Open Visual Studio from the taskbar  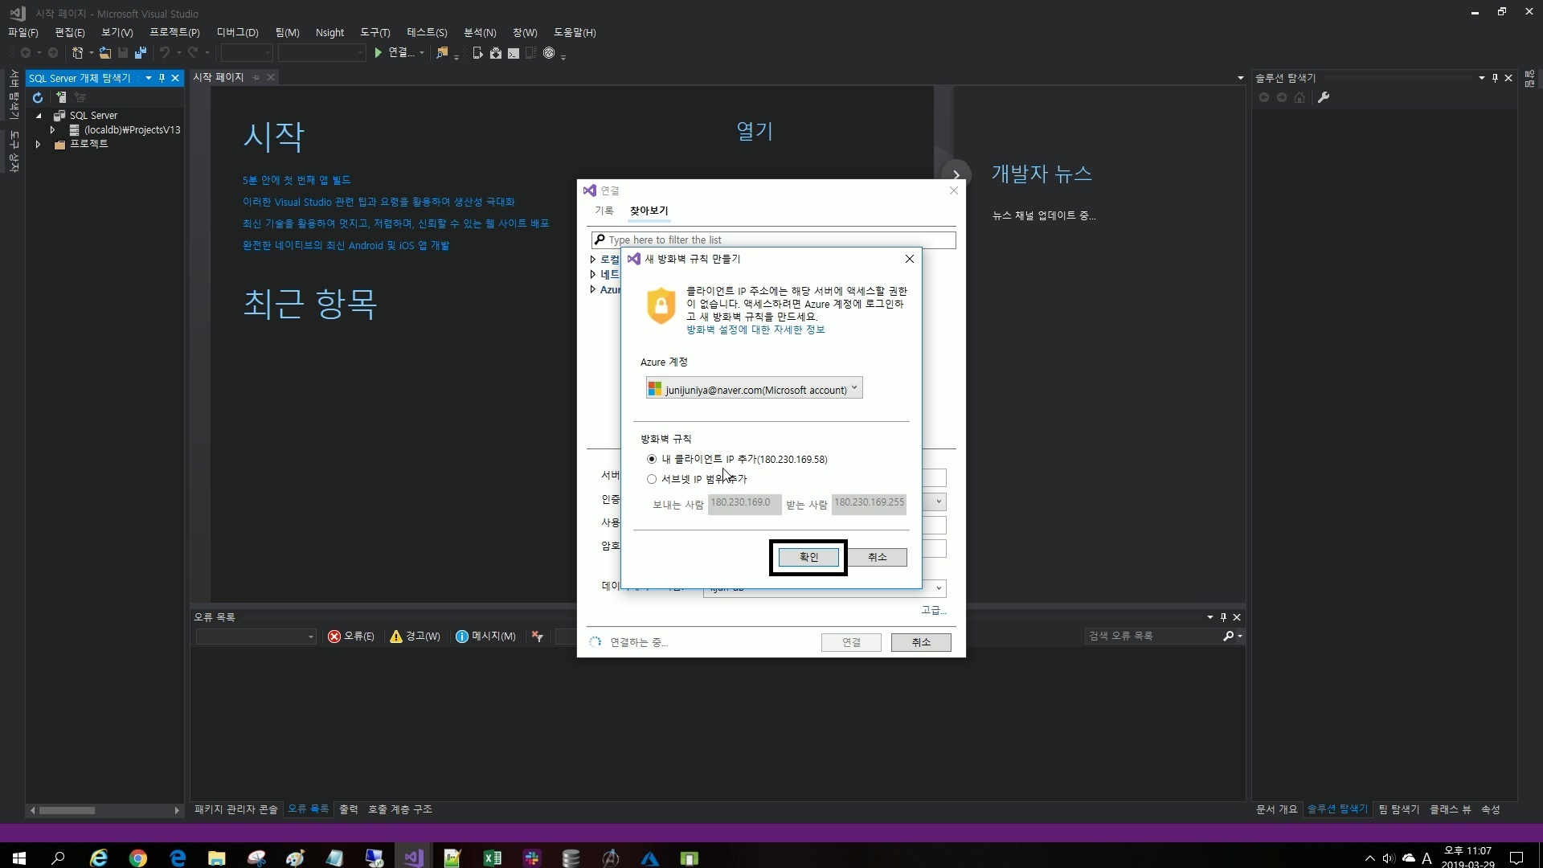413,858
